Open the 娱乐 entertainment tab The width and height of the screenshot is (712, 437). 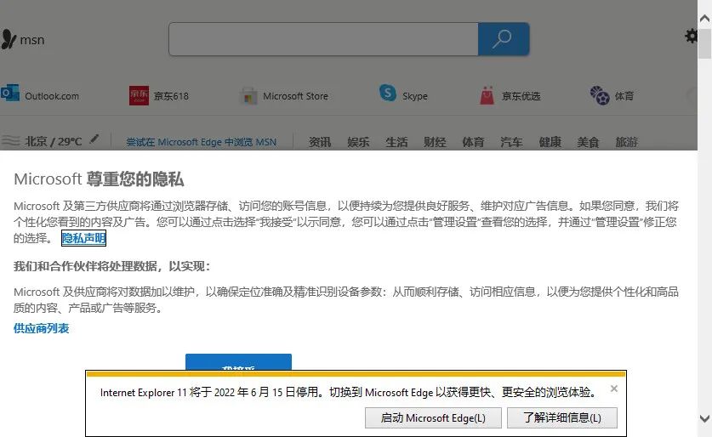click(x=358, y=142)
